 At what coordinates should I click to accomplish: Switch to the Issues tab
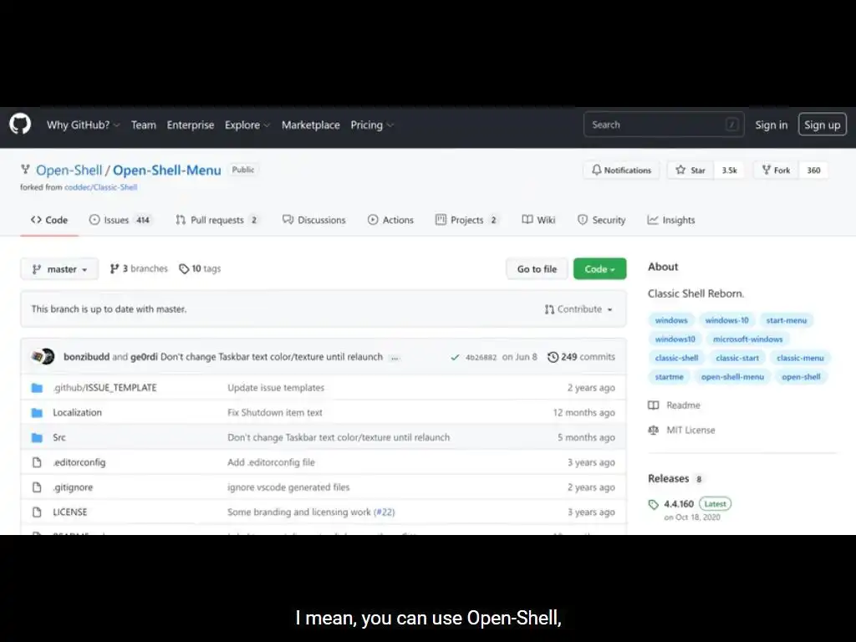(x=120, y=220)
